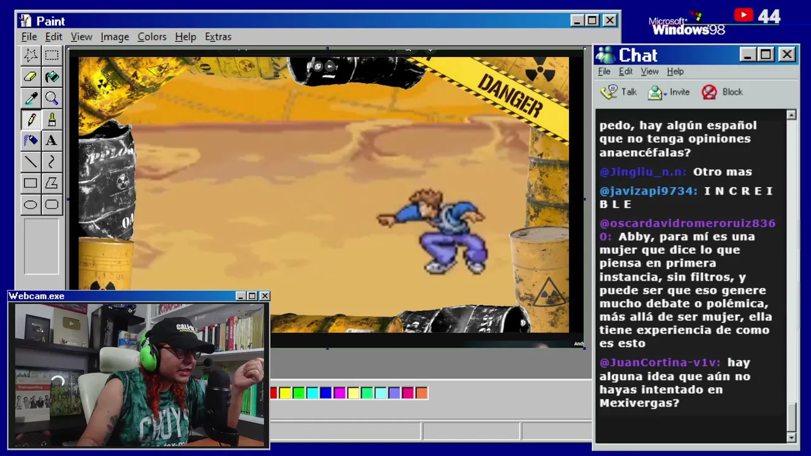
Task: Pick the dark blue palette color
Action: tap(326, 393)
